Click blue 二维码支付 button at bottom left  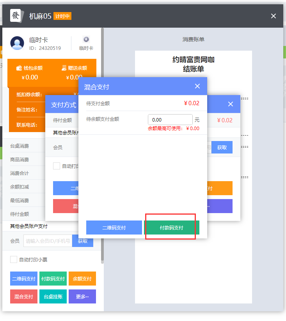24,279
